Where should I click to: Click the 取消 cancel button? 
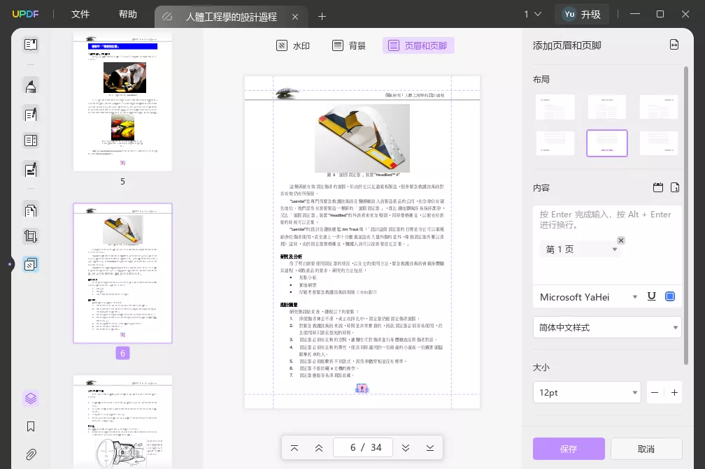tap(646, 449)
